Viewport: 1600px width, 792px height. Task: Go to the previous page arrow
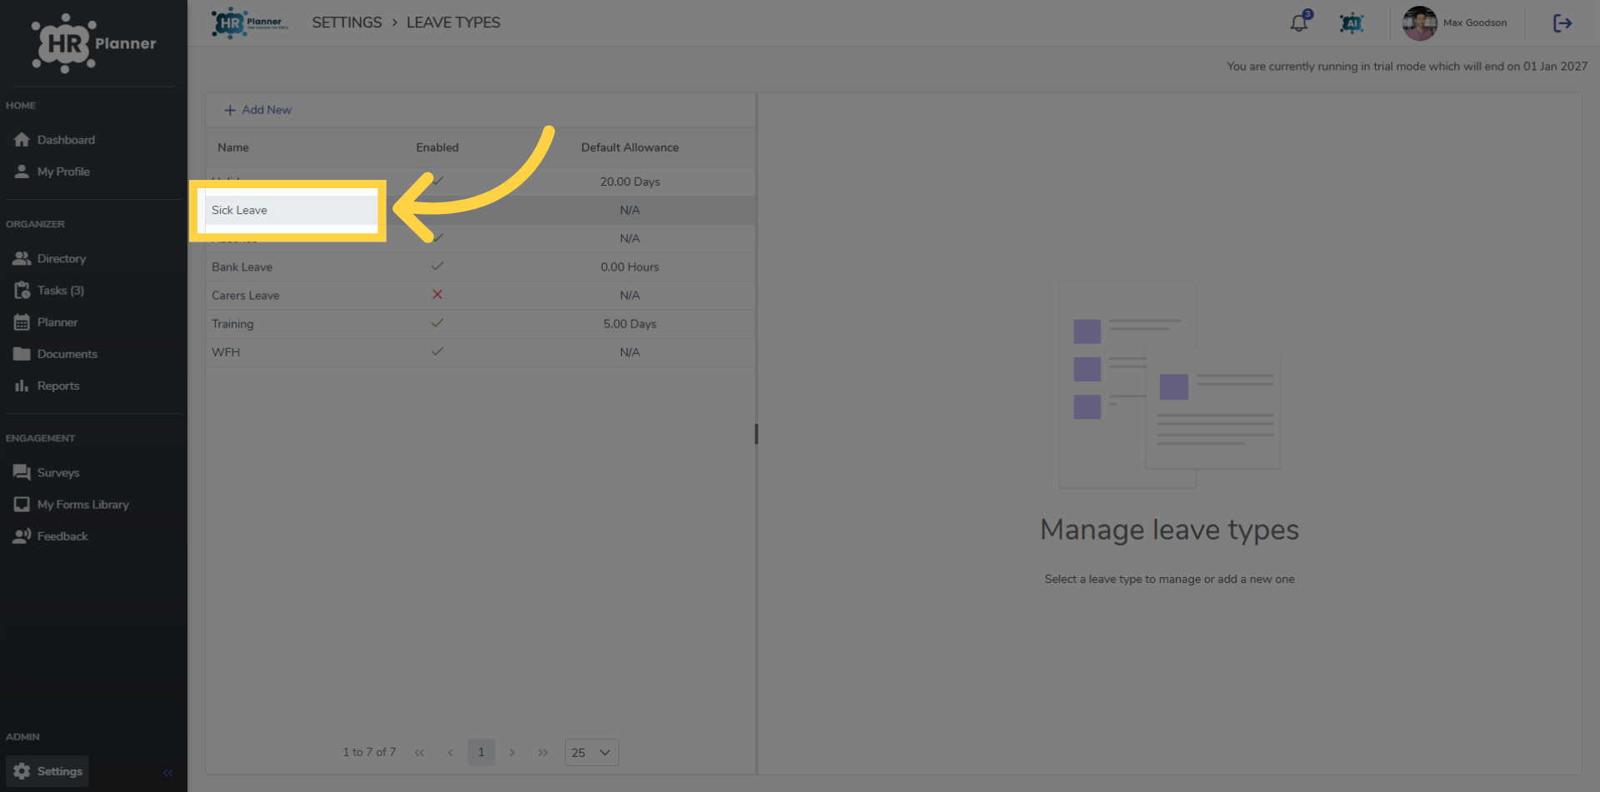coord(450,753)
